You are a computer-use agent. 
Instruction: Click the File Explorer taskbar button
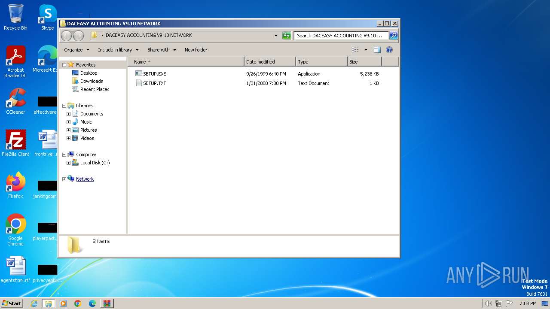click(49, 303)
